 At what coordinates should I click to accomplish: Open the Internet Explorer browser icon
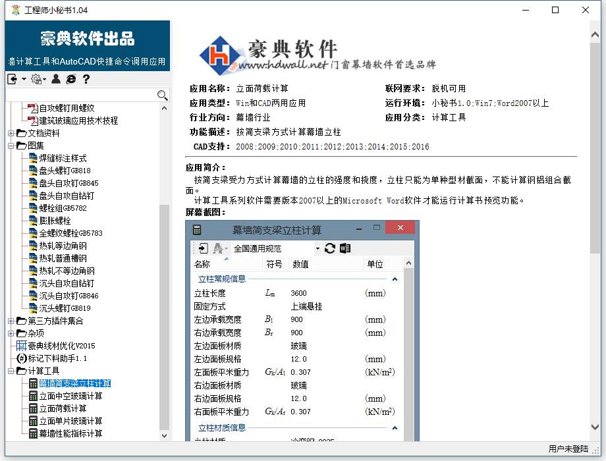pyautogui.click(x=71, y=79)
